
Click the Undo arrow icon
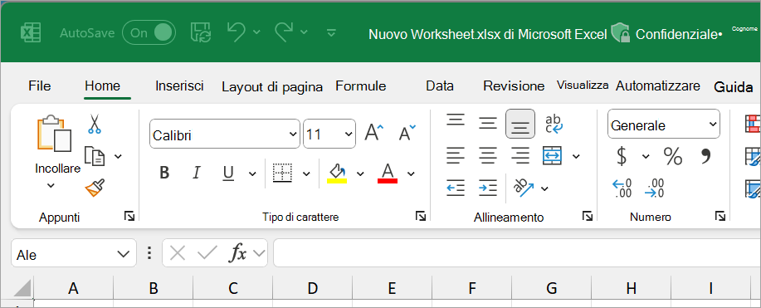coord(237,32)
